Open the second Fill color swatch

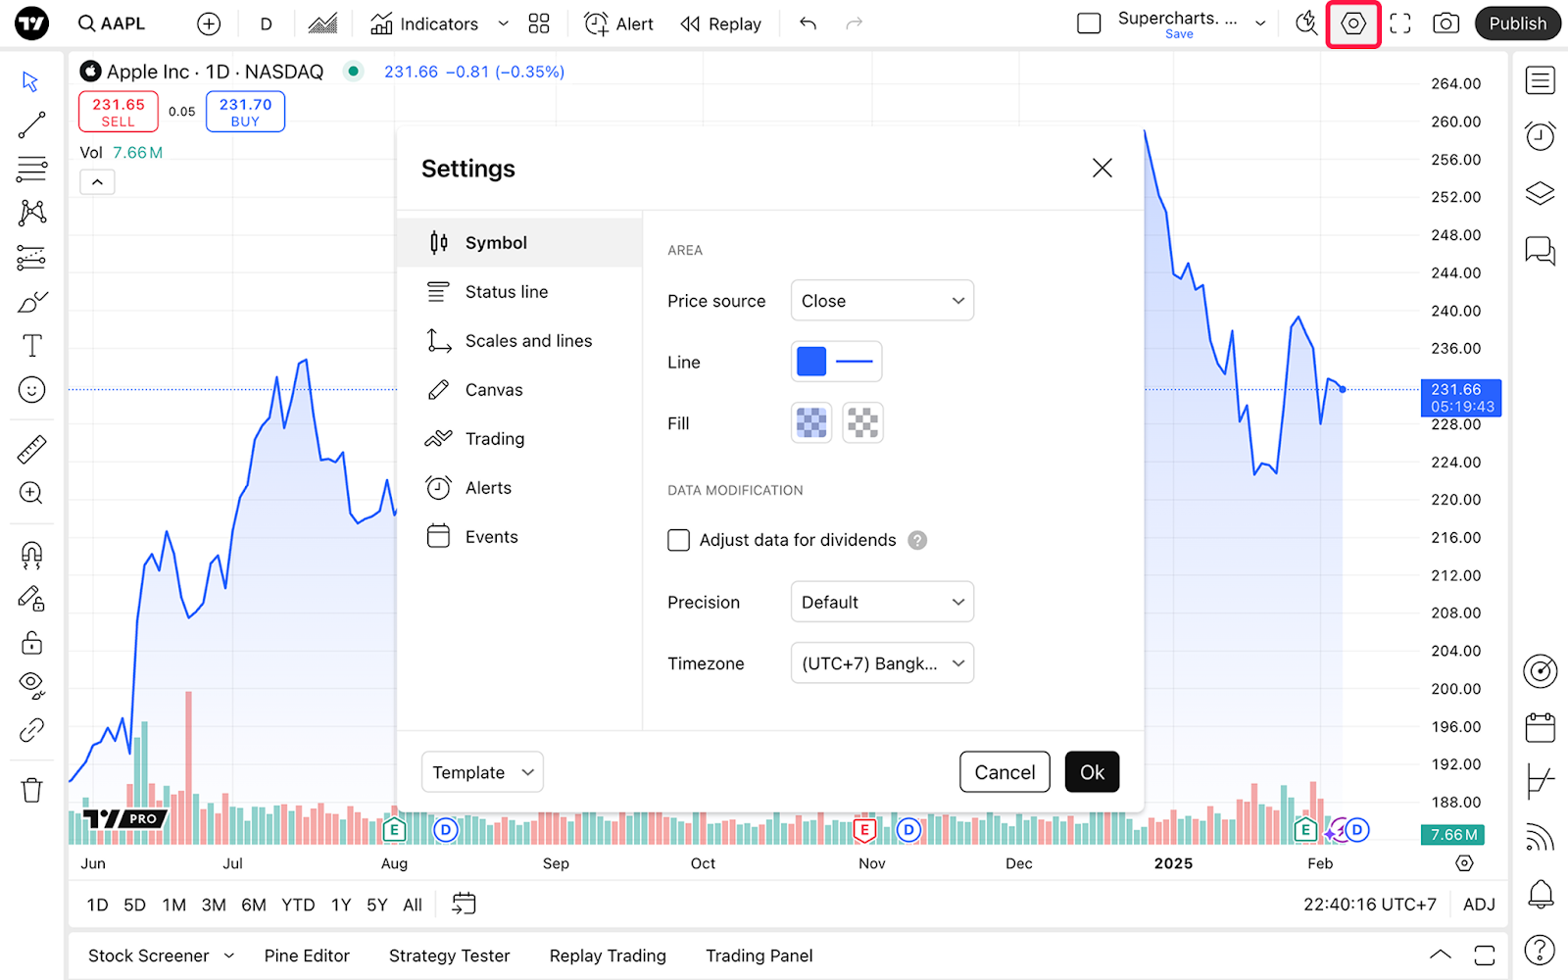coord(862,423)
